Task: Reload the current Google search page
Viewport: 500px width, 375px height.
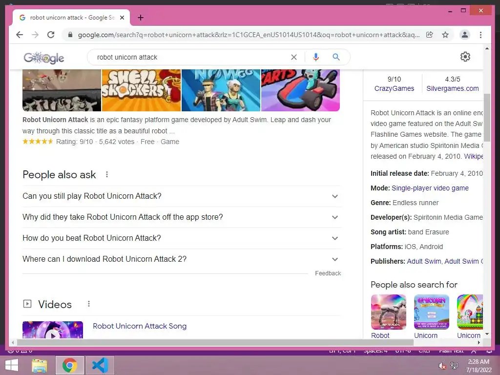Action: [x=51, y=35]
